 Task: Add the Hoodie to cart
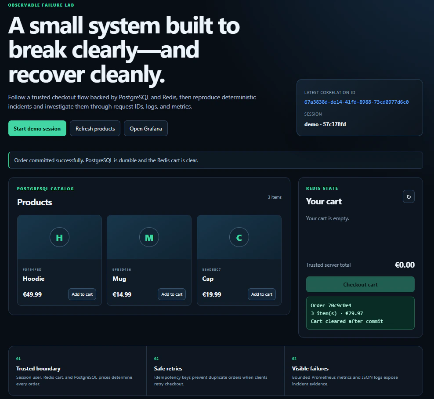[82, 294]
